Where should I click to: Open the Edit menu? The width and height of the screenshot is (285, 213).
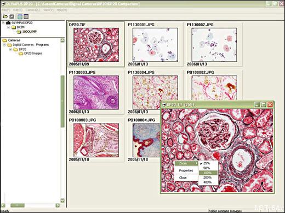tap(18, 10)
